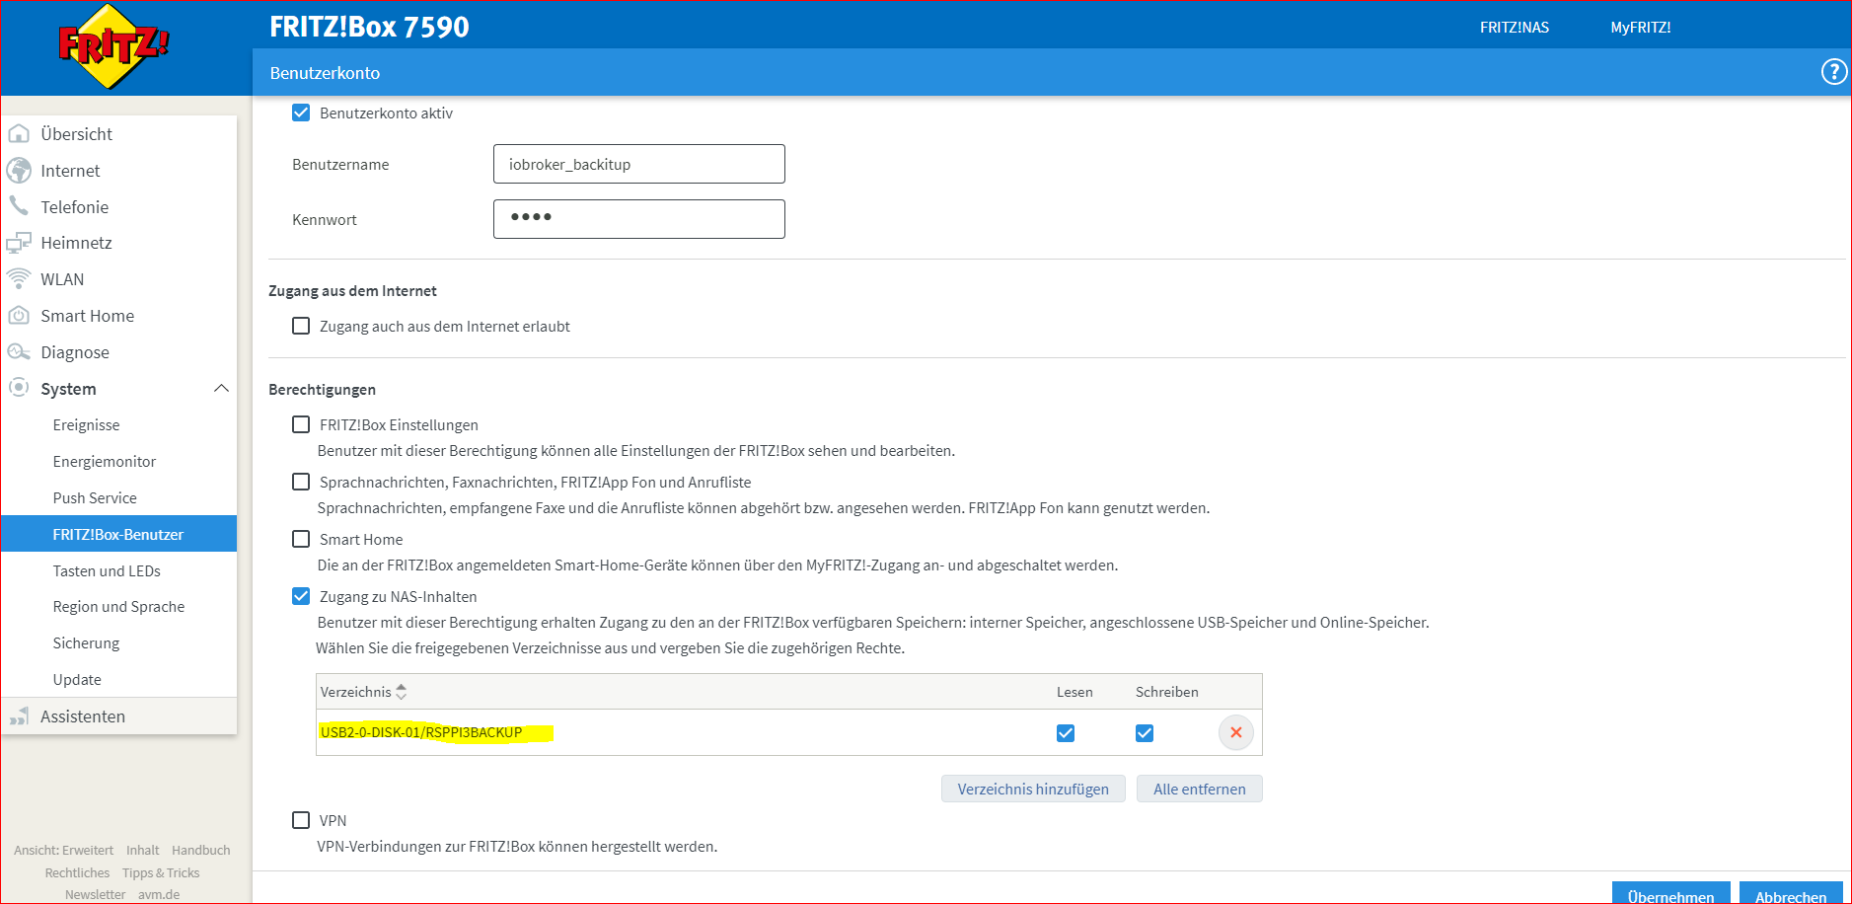Click the Assistenten icon

19,716
